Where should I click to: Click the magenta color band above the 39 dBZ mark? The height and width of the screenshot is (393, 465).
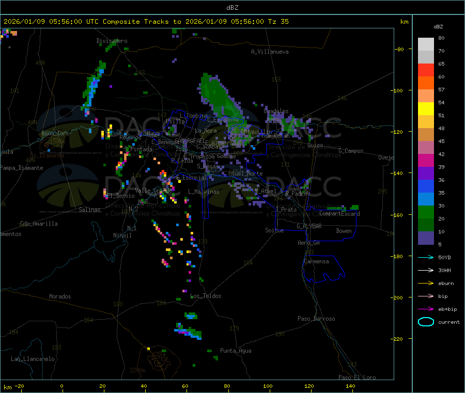click(x=426, y=160)
